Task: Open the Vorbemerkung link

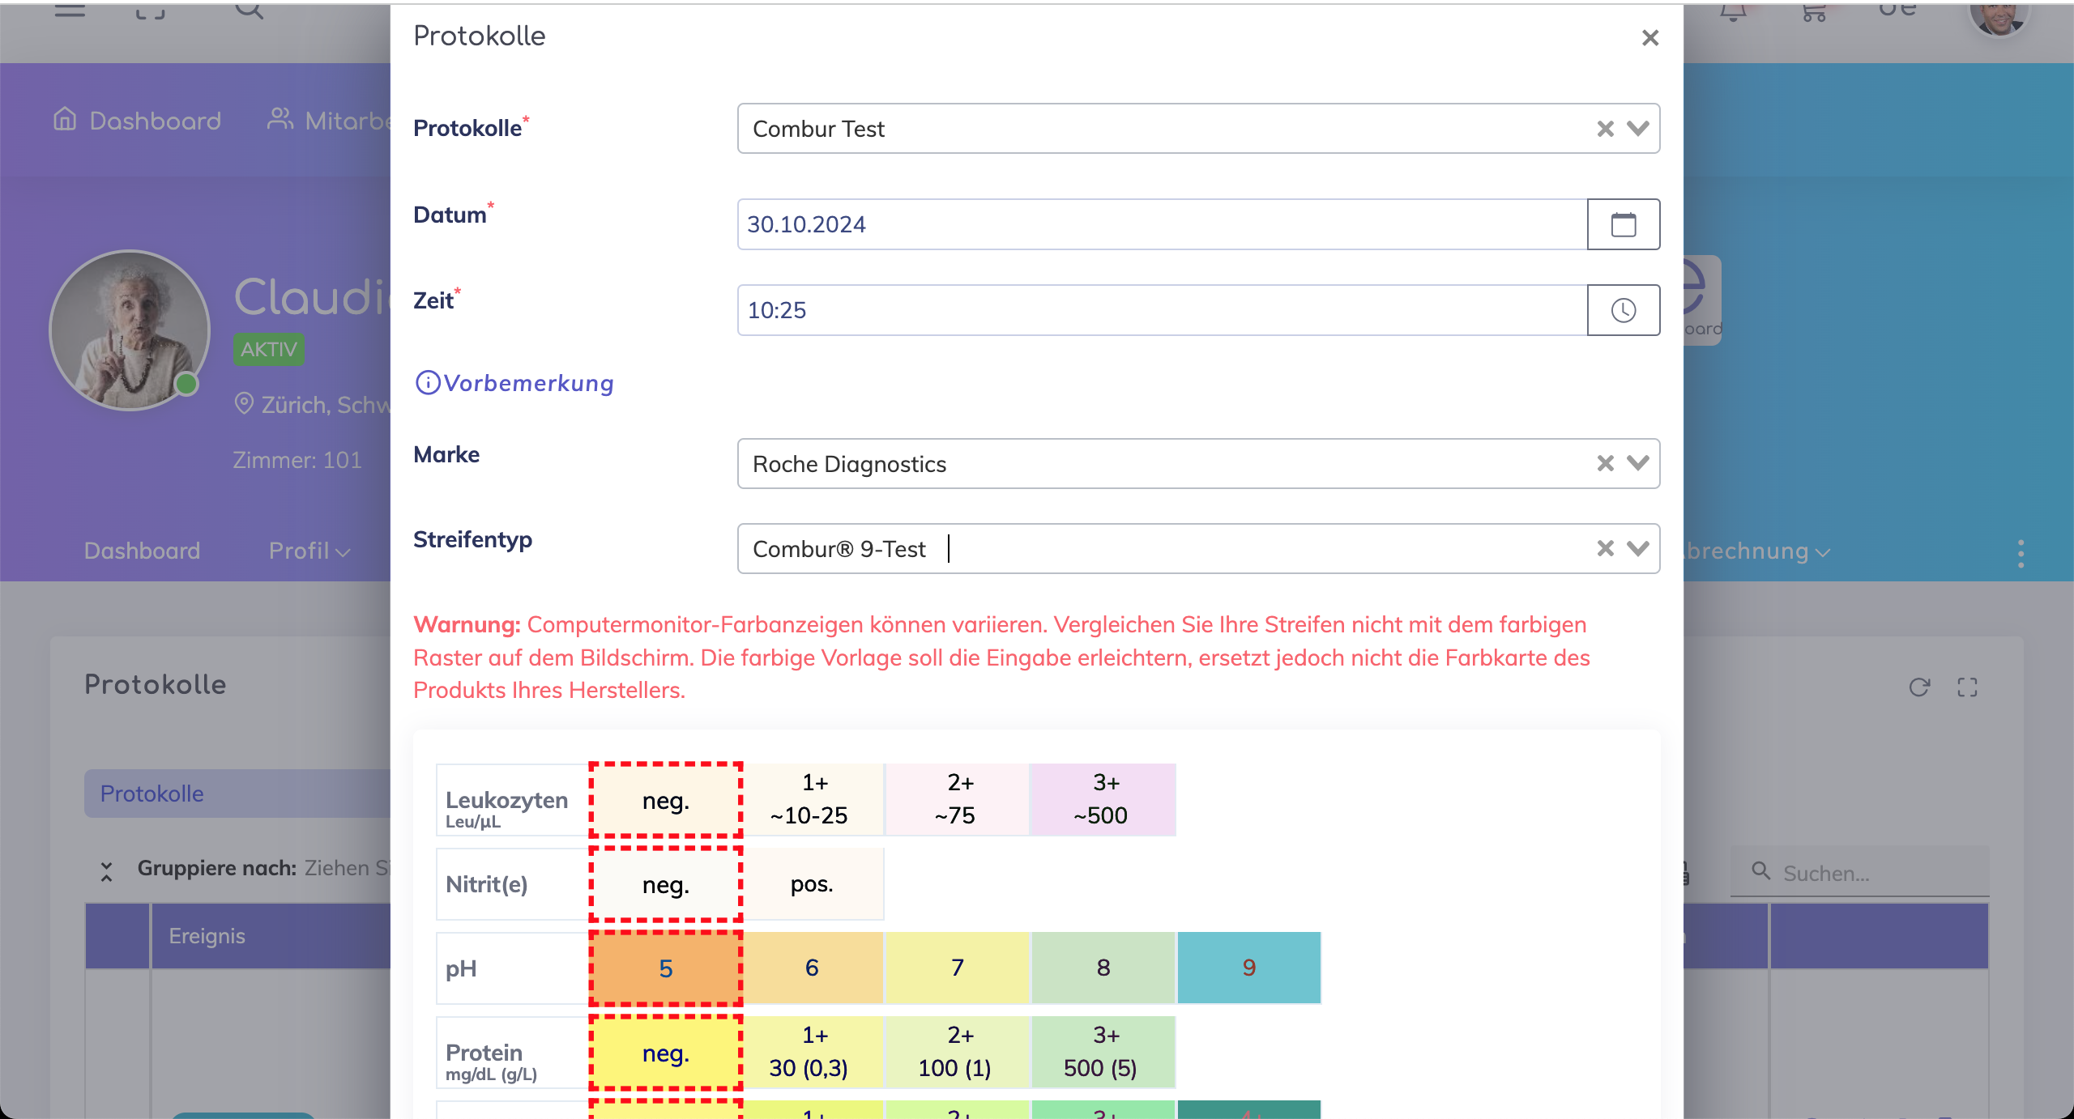Action: (x=528, y=383)
